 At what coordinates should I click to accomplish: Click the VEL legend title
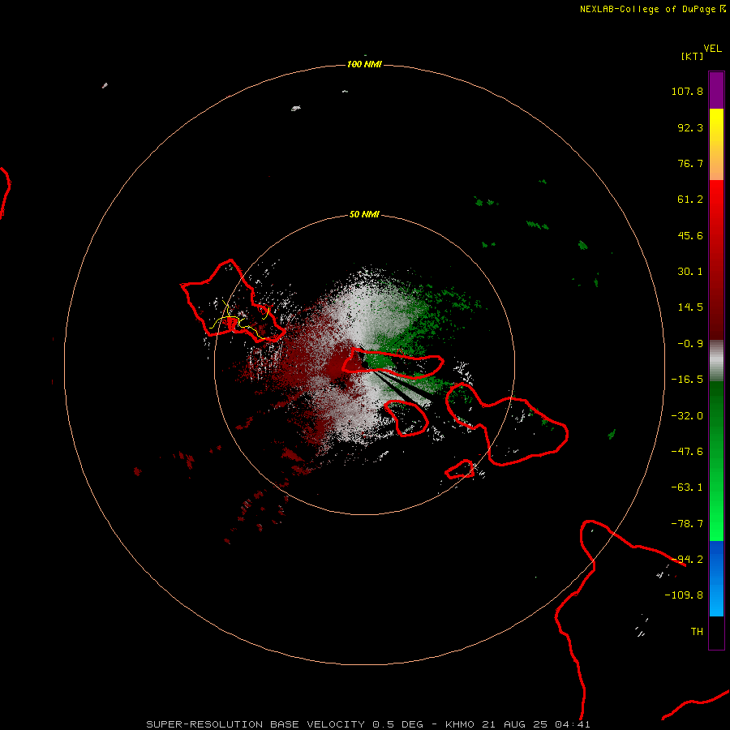coord(712,49)
